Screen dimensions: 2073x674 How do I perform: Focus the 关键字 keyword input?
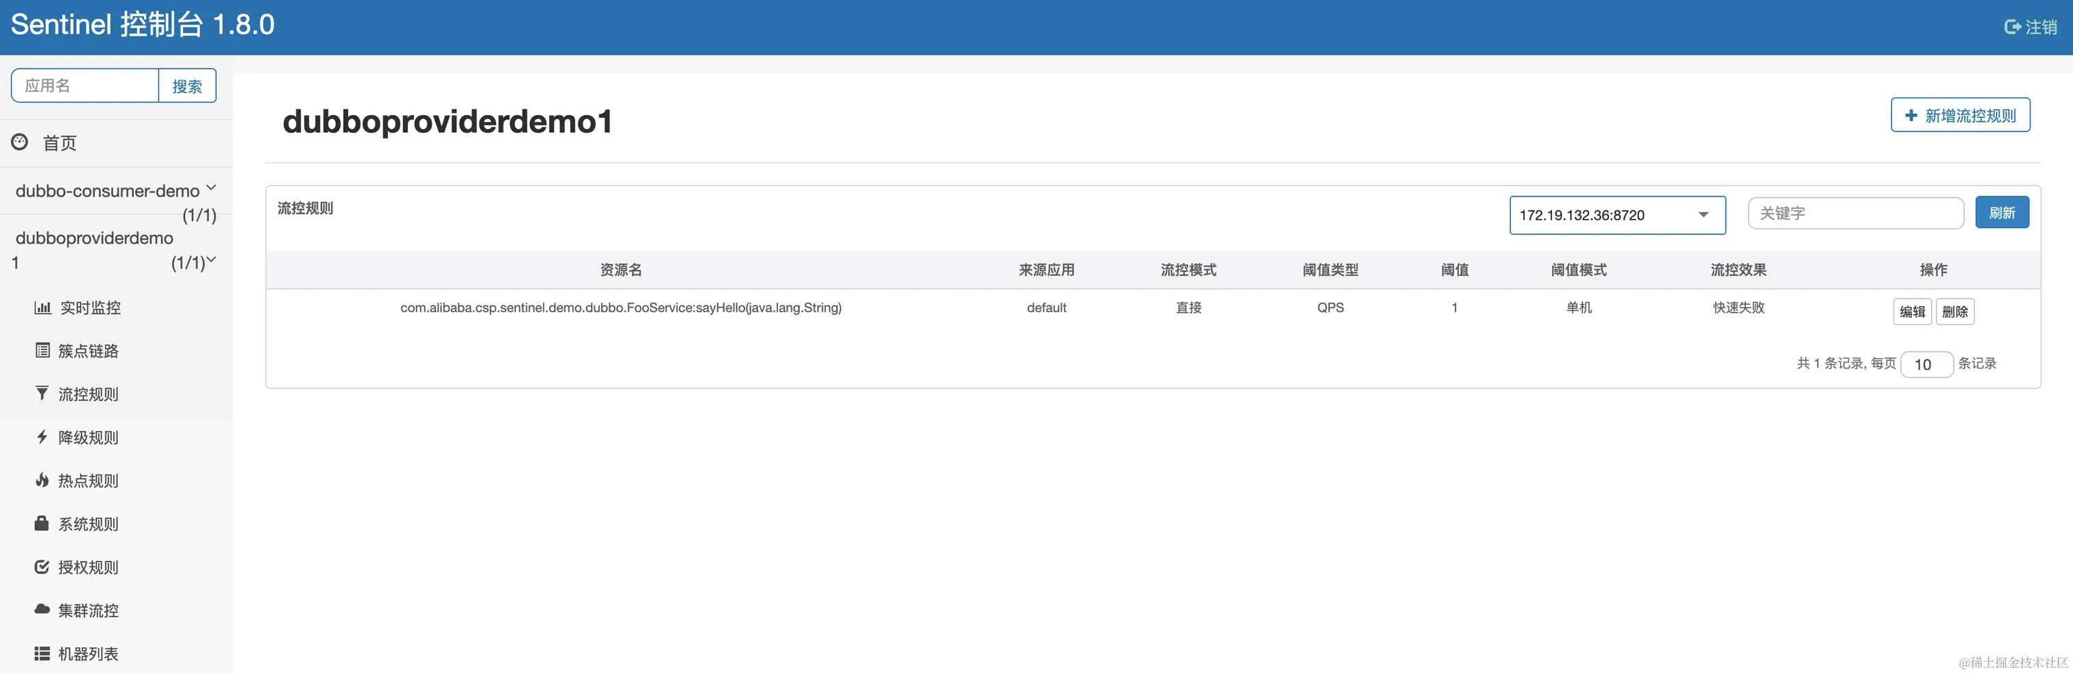pyautogui.click(x=1856, y=213)
